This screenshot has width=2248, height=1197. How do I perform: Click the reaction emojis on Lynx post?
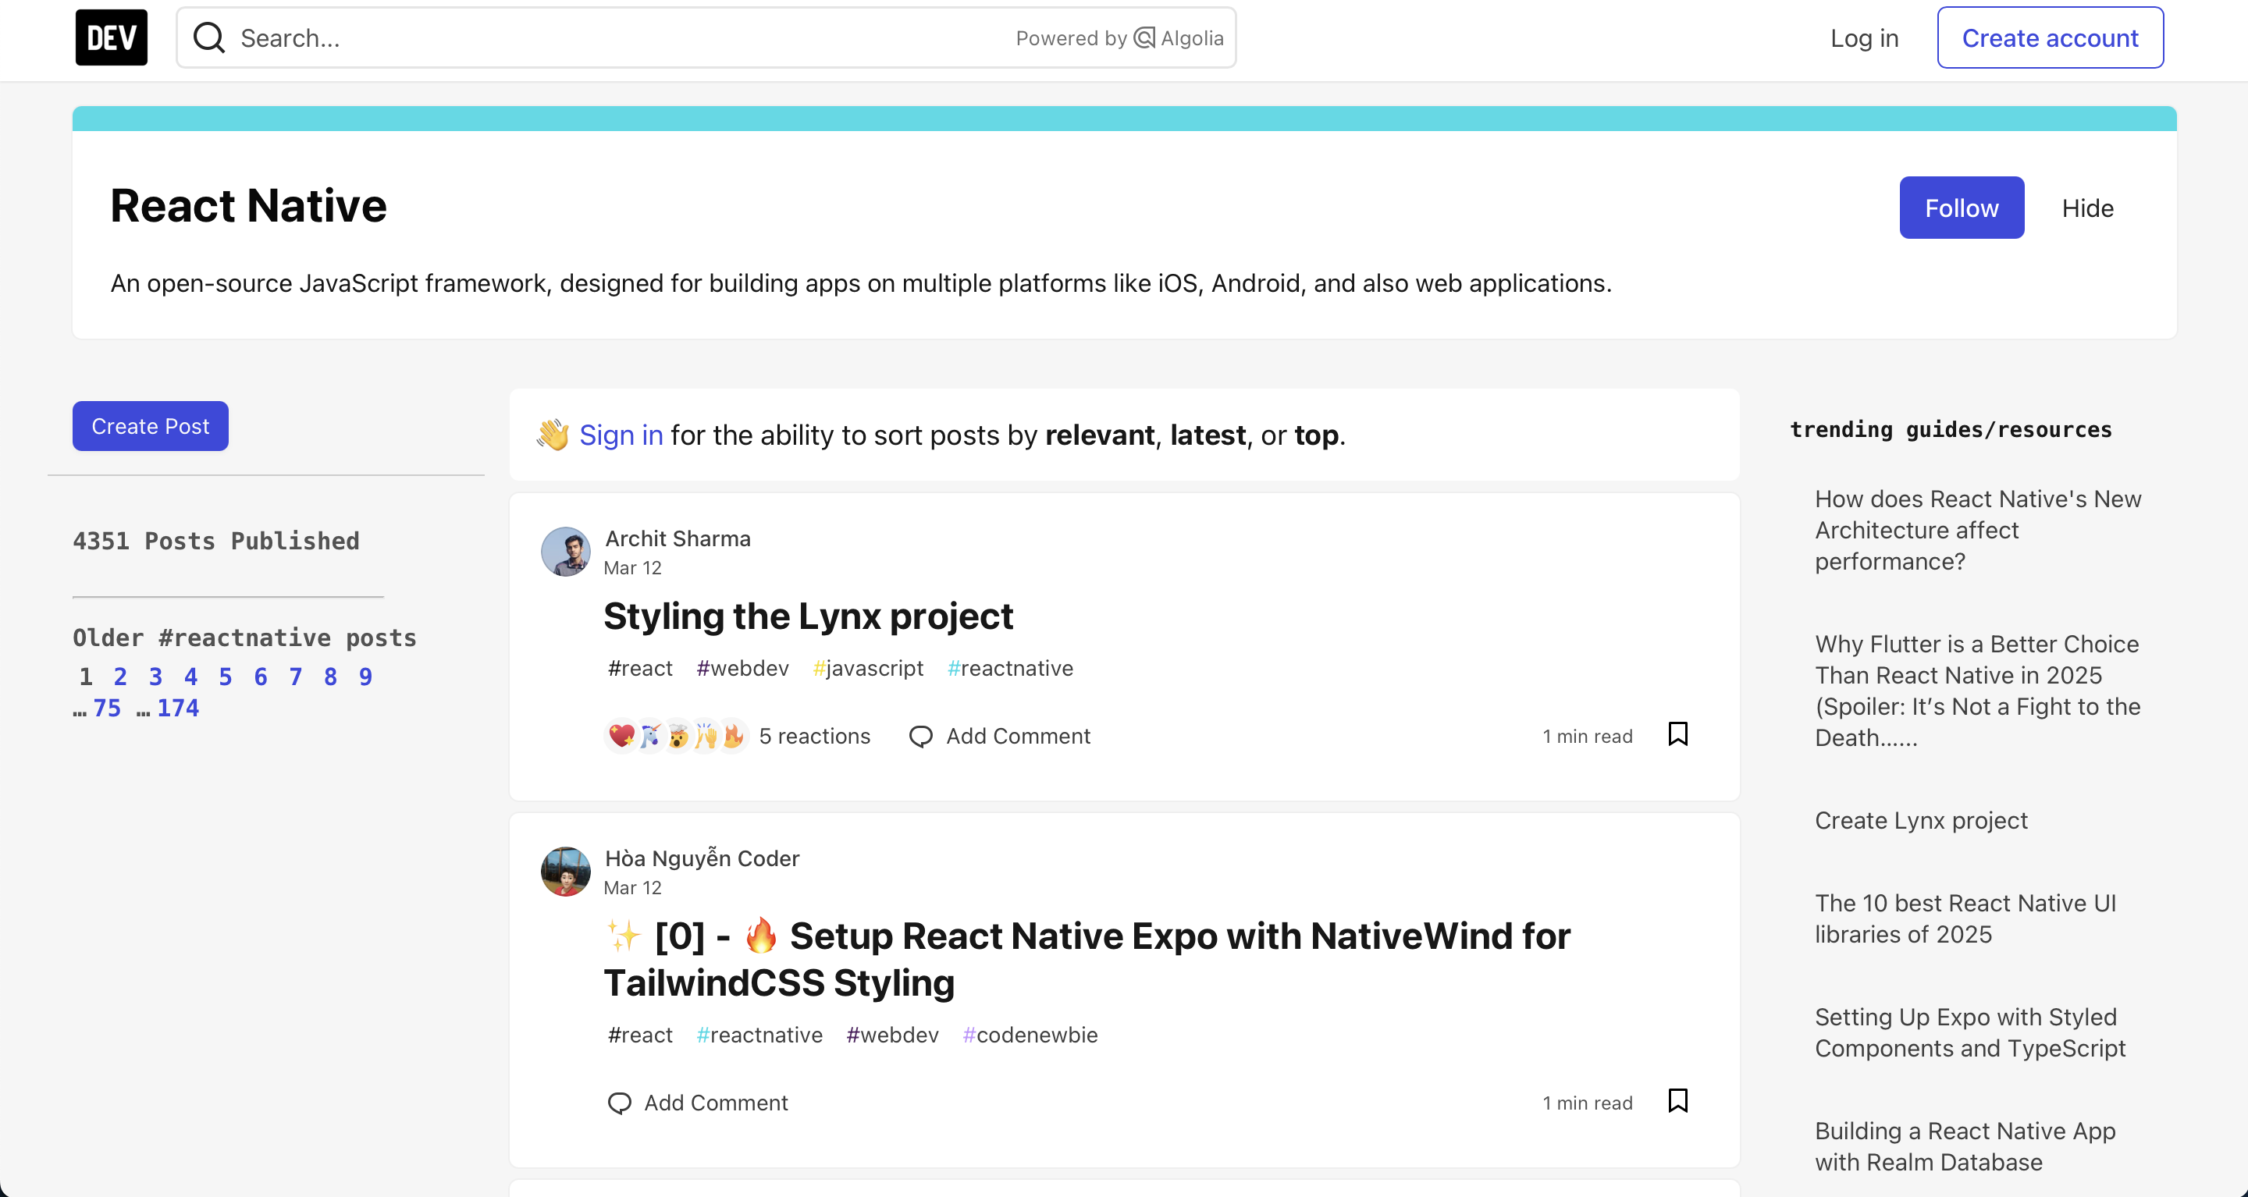point(676,737)
